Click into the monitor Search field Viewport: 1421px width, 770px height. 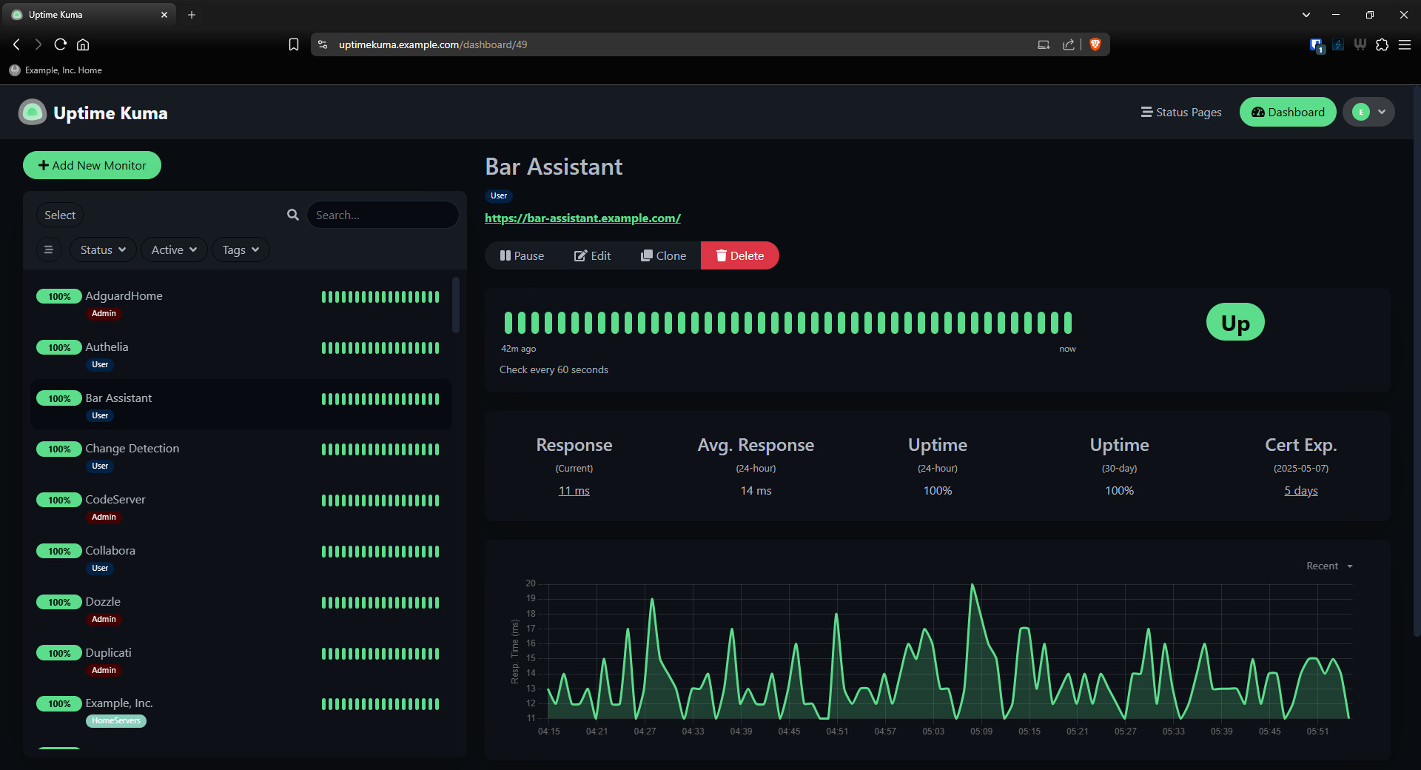coord(382,215)
